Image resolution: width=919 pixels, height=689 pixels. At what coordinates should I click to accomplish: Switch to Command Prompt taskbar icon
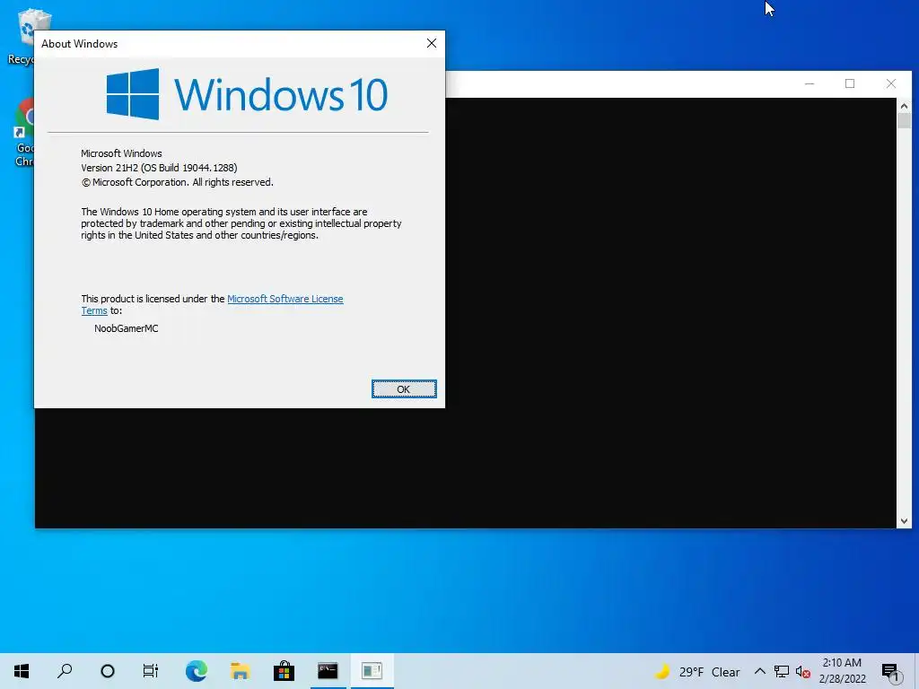(x=328, y=671)
